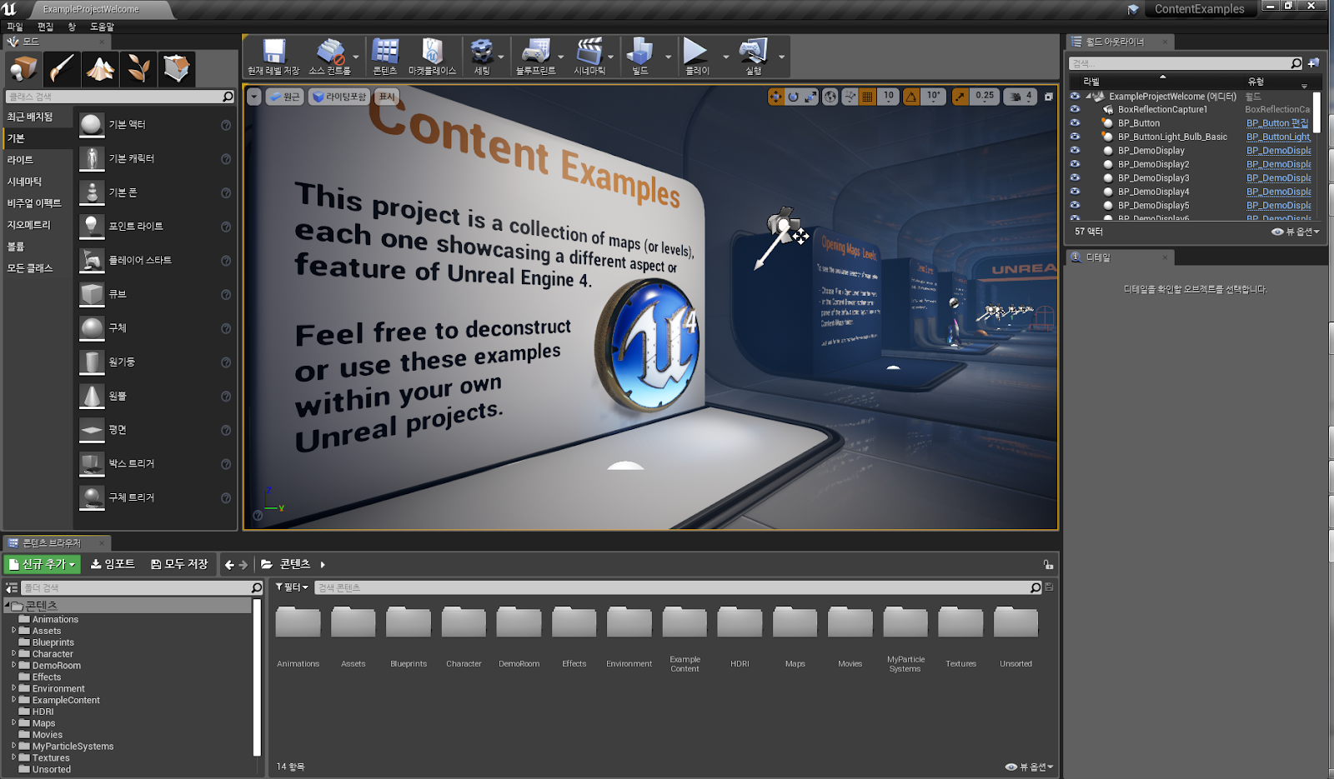Screen dimensions: 1334x779
Task: Open the 도움말 help menu
Action: [102, 27]
